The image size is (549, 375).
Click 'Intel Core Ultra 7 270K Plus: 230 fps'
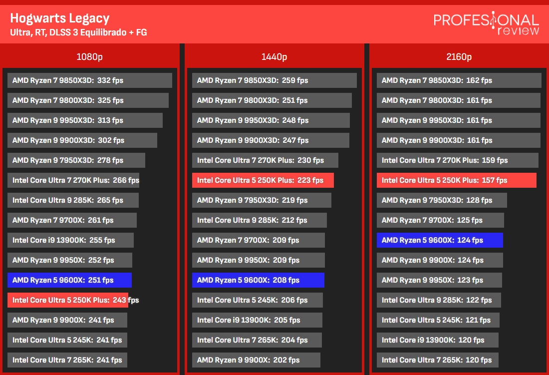pos(266,160)
